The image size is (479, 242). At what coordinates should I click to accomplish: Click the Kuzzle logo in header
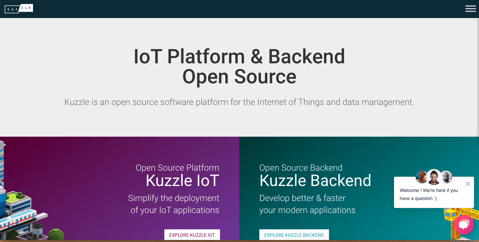pos(19,8)
